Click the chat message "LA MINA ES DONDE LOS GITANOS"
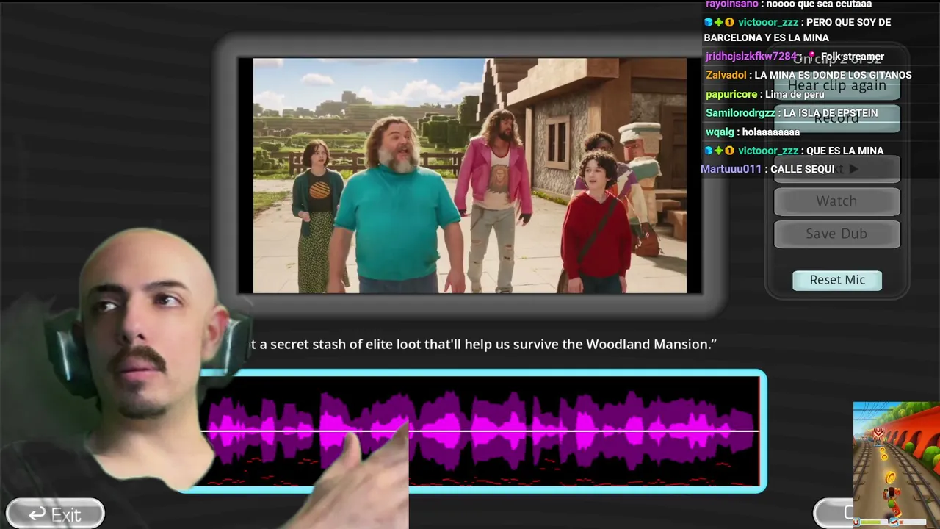 tap(833, 75)
